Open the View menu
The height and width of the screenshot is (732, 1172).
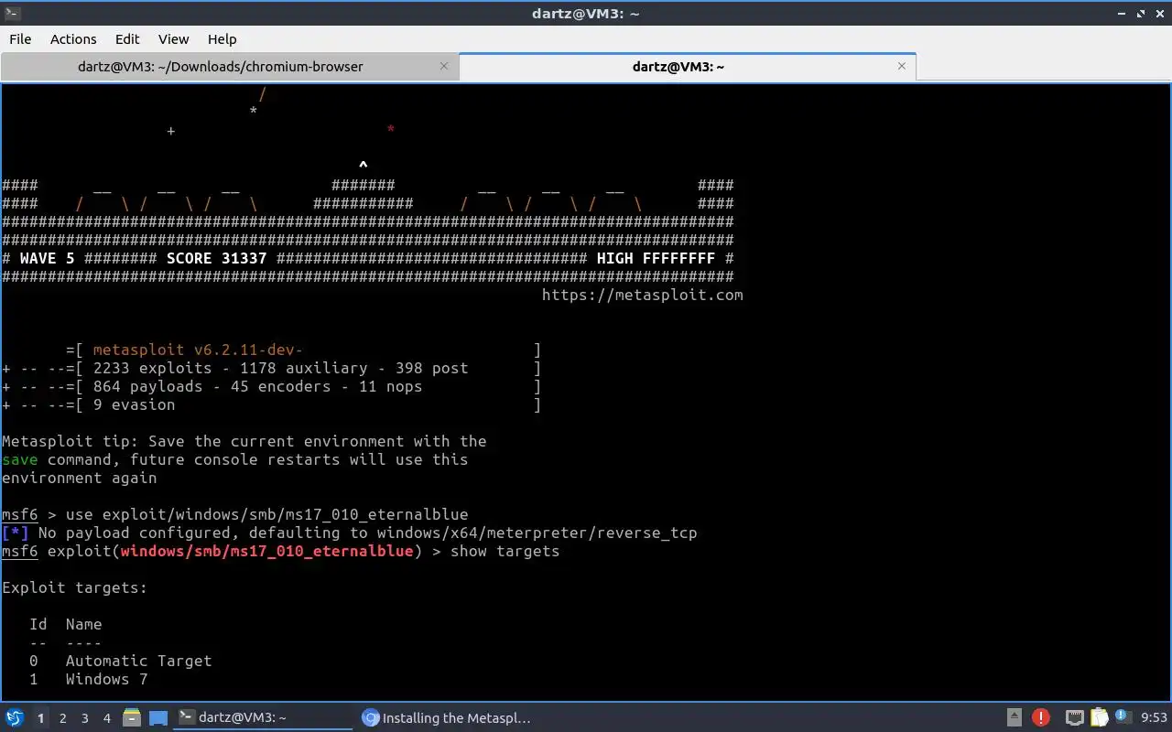(173, 38)
